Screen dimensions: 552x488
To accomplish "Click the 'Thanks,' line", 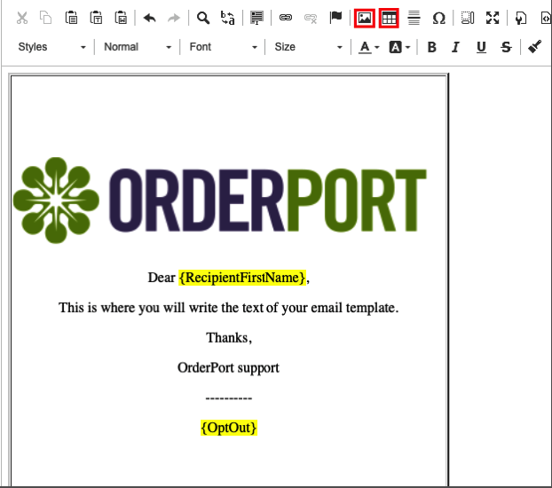I will 229,338.
